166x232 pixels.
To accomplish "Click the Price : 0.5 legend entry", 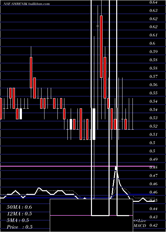I will 20,227.
